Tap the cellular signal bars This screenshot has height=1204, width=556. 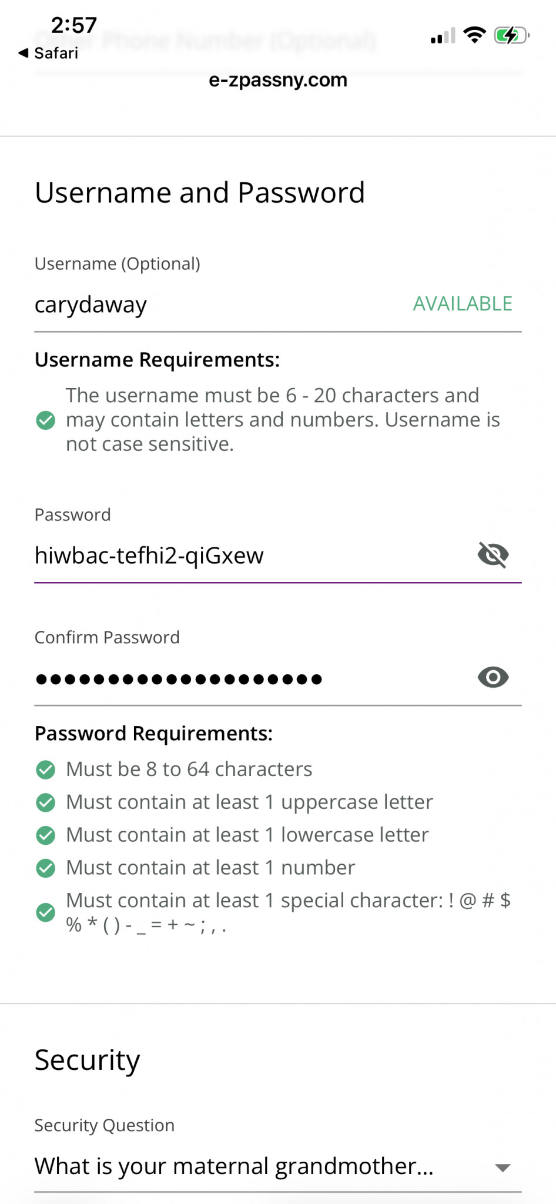tap(443, 36)
